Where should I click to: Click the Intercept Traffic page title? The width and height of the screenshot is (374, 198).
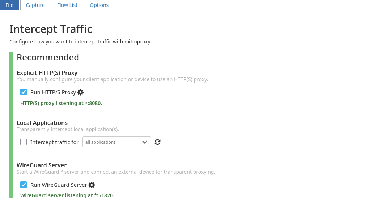tap(51, 29)
